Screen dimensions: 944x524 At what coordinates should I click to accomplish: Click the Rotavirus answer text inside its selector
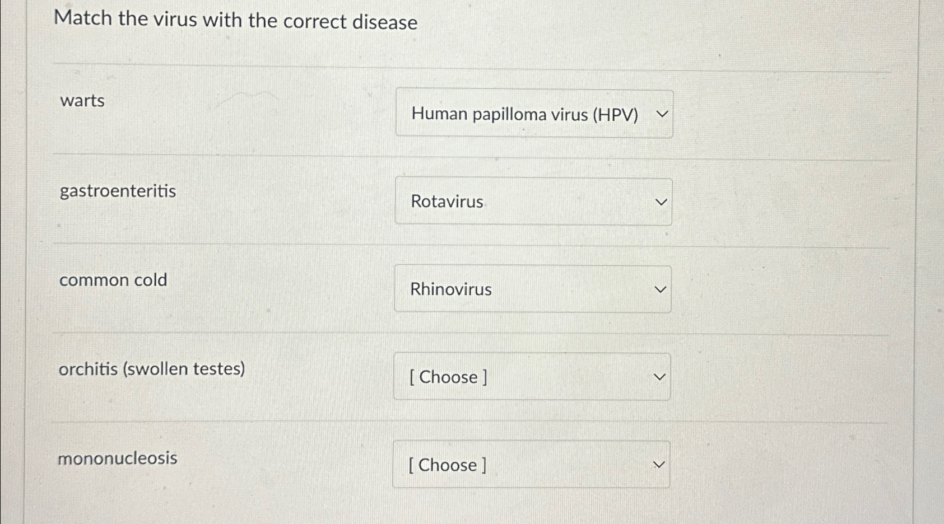(445, 202)
